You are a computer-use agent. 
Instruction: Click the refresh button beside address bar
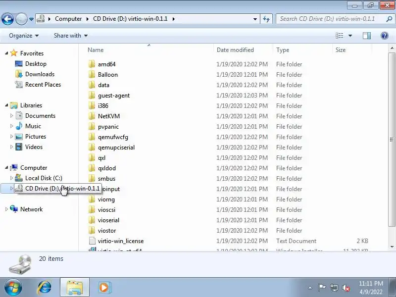coord(266,19)
